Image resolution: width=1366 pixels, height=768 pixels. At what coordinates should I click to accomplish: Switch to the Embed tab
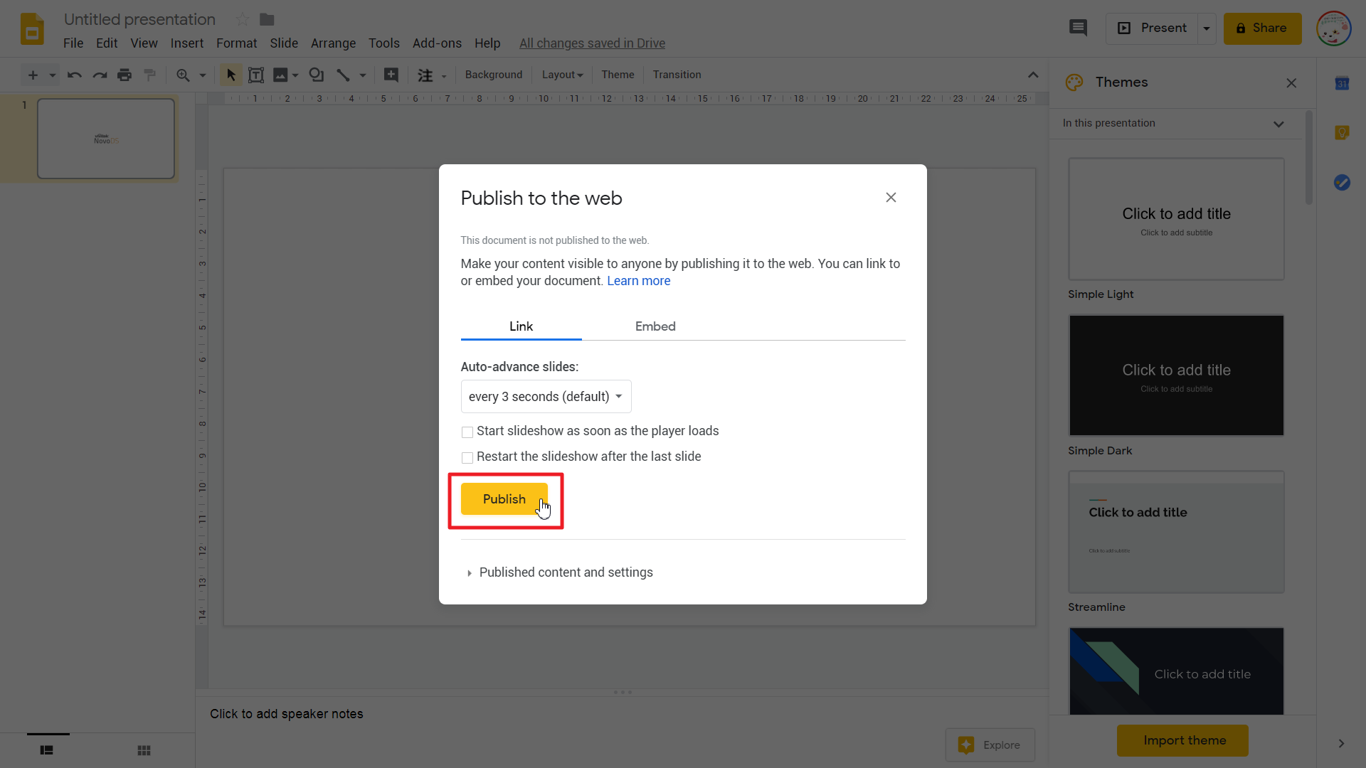pyautogui.click(x=655, y=326)
